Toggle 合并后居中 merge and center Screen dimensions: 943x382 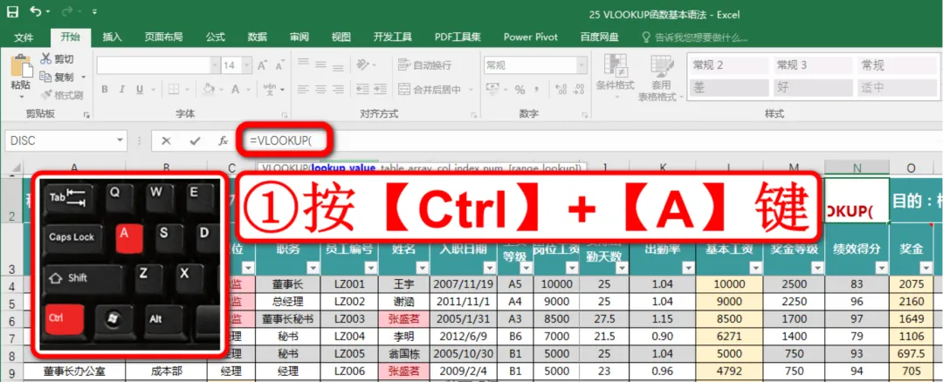(x=430, y=90)
